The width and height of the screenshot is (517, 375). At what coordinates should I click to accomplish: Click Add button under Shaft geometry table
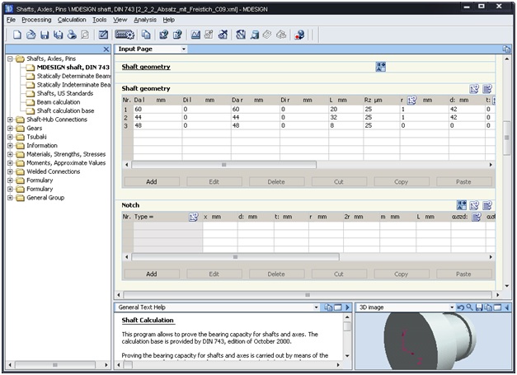pyautogui.click(x=151, y=181)
